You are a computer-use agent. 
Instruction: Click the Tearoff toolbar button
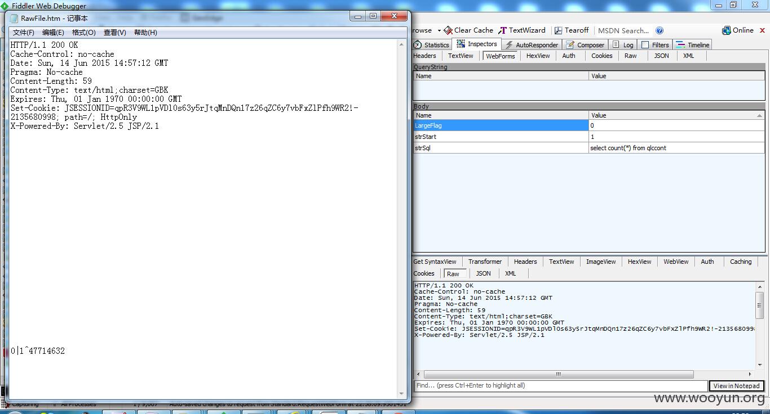pyautogui.click(x=572, y=30)
